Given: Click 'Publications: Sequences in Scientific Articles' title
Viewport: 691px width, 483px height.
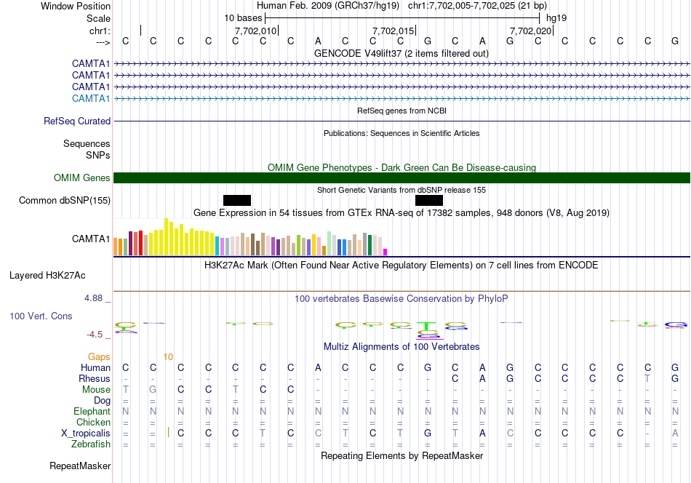Looking at the screenshot, I should tap(402, 133).
